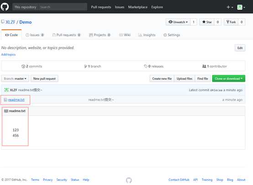Fork the repository
Viewport: 253px width, 185px height.
pos(231,22)
